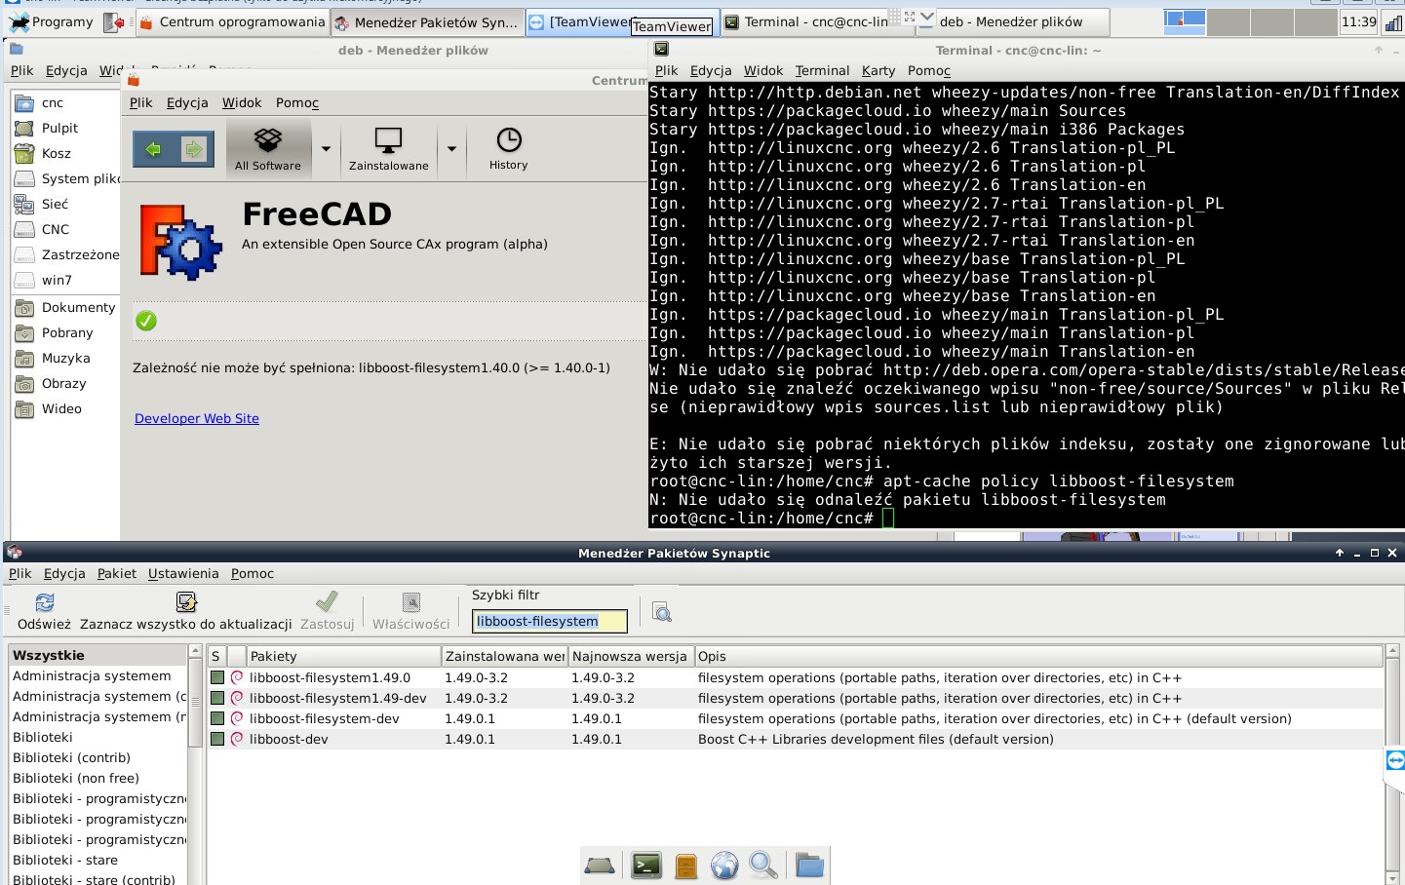Screen dimensions: 1405x885
Task: Click the logout icon in top panel
Action: (114, 21)
